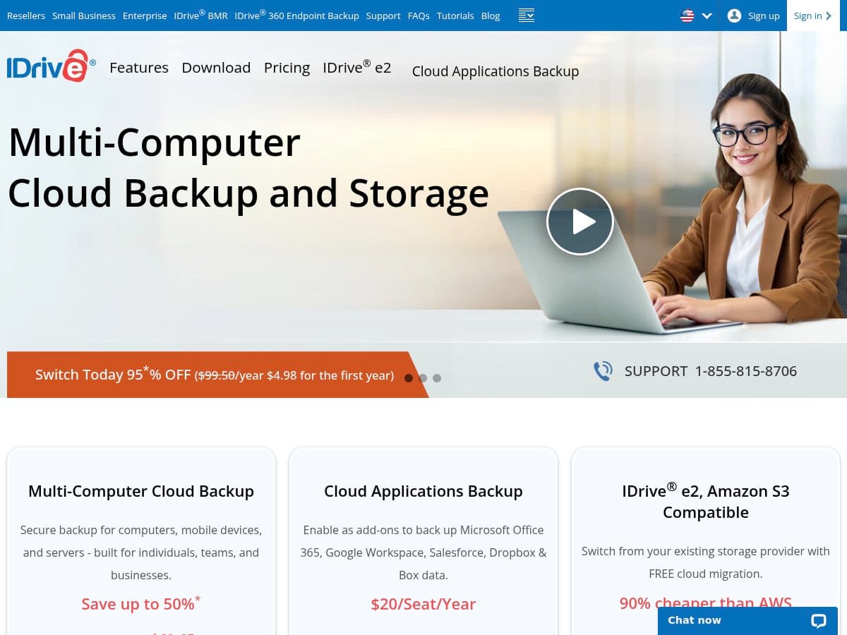Screen dimensions: 847x635
Task: Click the IDrive logo
Action: tap(51, 66)
